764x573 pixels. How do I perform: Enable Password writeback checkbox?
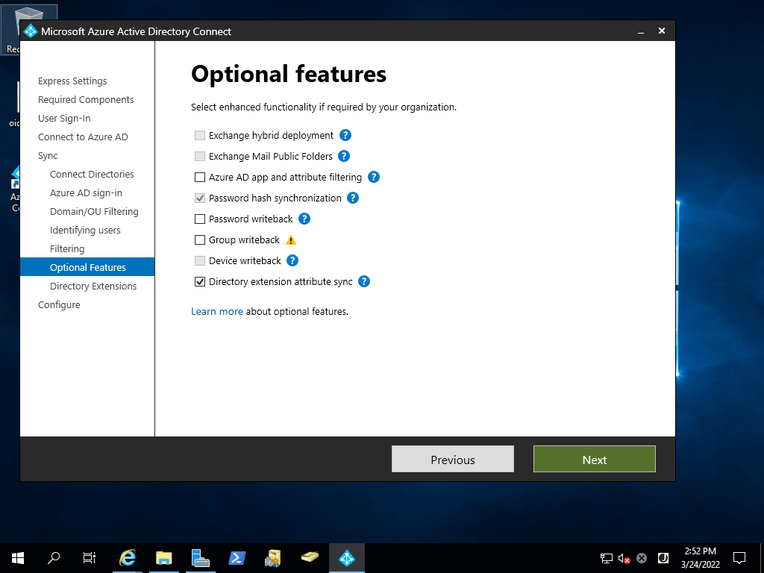point(200,219)
